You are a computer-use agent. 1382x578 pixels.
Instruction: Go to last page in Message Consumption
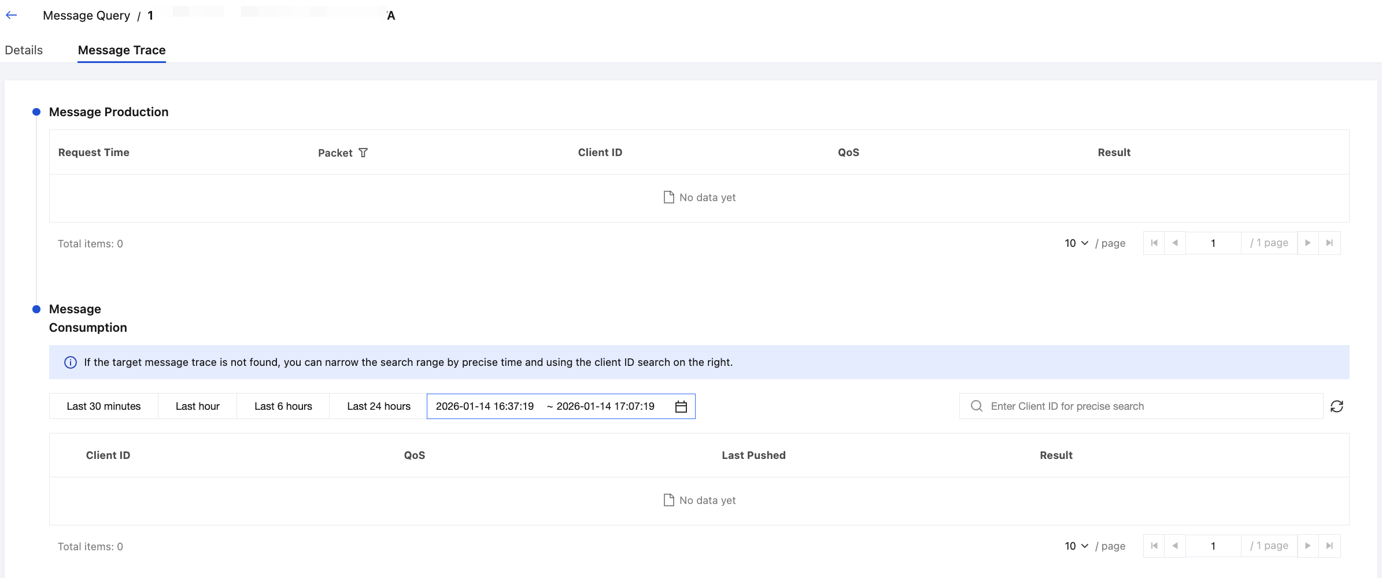(x=1329, y=546)
